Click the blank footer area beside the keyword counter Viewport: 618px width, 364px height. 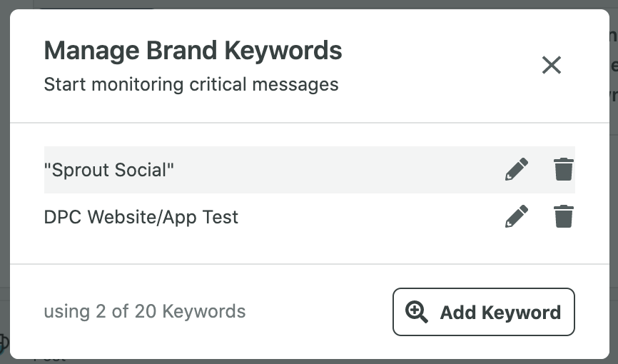click(319, 312)
